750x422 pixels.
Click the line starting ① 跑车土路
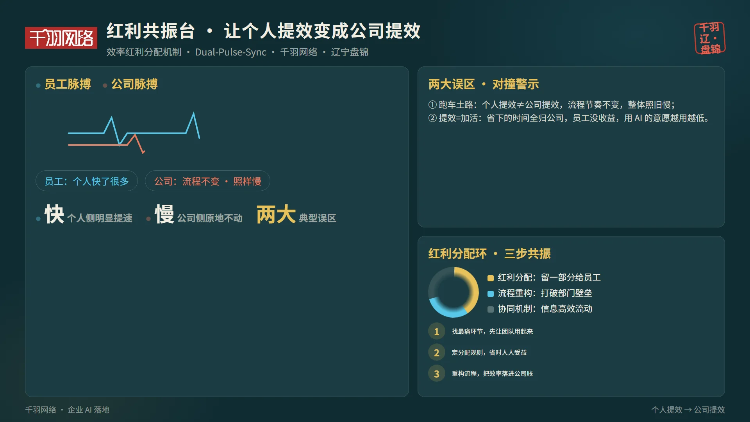pyautogui.click(x=552, y=105)
